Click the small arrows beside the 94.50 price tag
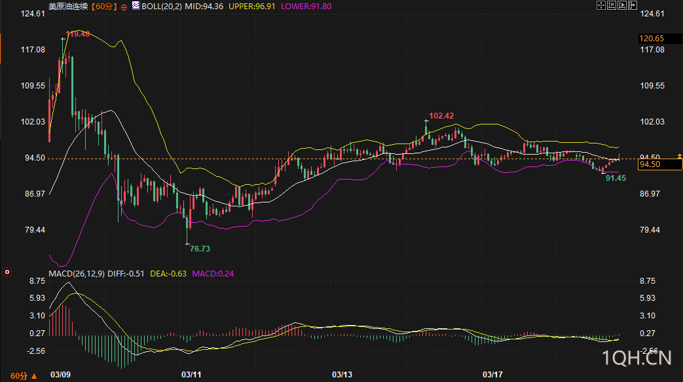This screenshot has height=382, width=683. click(x=679, y=157)
